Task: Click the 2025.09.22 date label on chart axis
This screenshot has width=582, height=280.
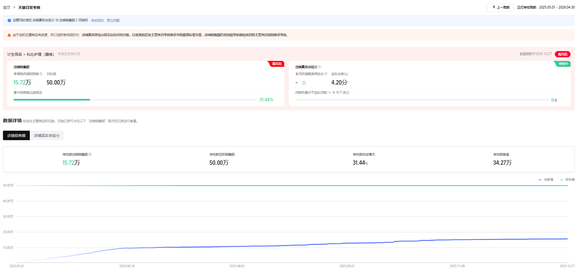Action: (x=347, y=266)
